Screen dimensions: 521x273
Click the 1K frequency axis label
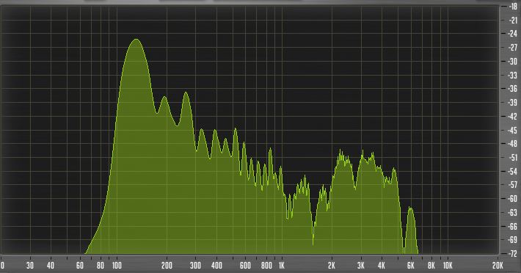(x=282, y=266)
